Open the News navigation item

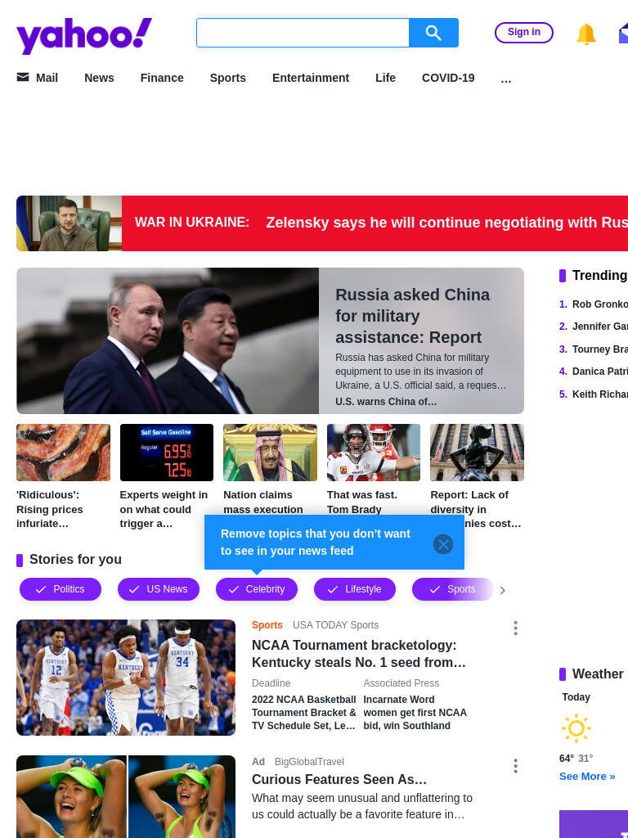pos(99,78)
